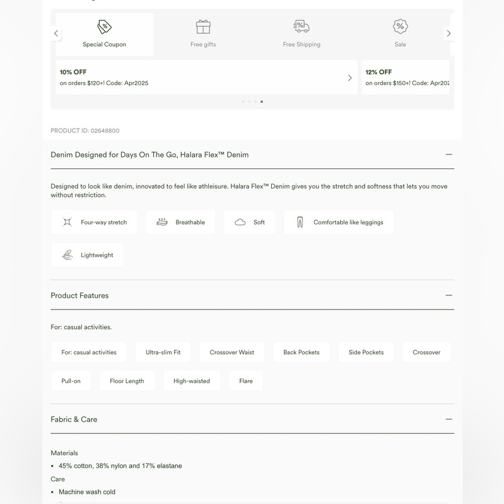Click the Crossover Waist tag
Image resolution: width=504 pixels, height=504 pixels.
[x=232, y=352]
